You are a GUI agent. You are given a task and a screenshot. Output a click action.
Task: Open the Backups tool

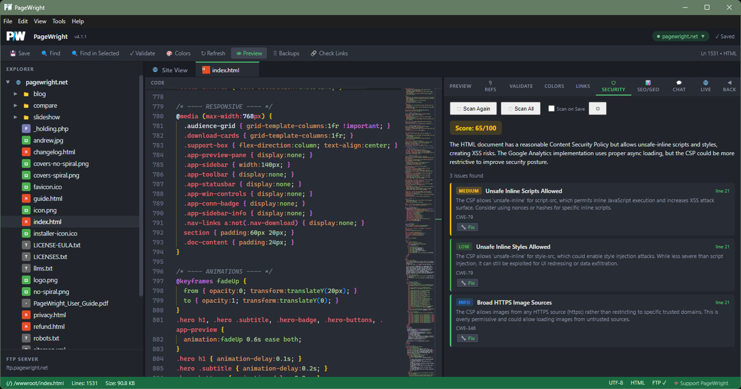(x=286, y=53)
